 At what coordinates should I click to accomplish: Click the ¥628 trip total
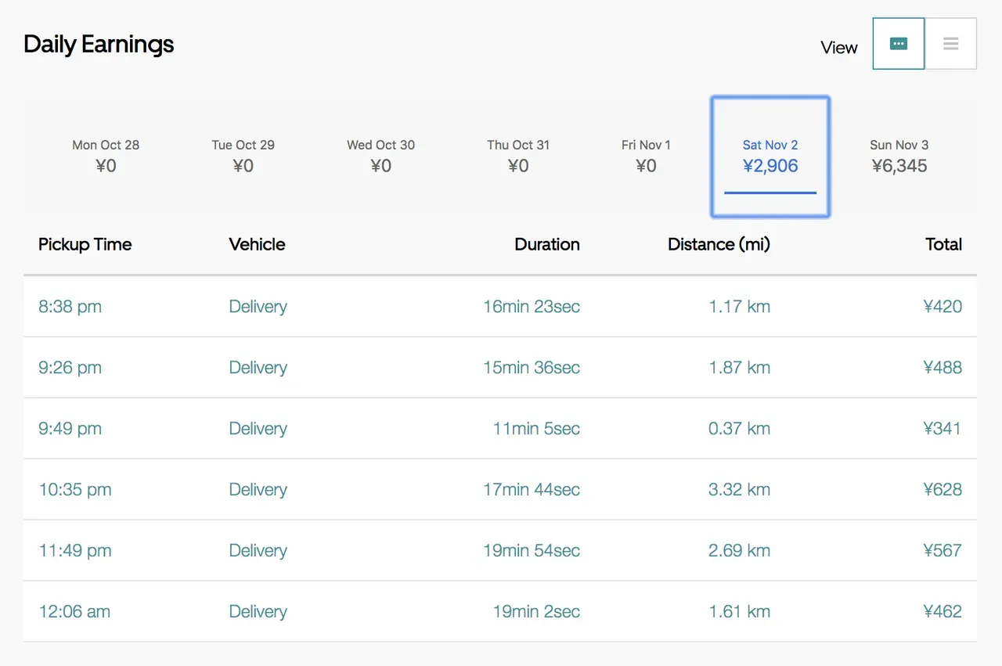click(943, 490)
